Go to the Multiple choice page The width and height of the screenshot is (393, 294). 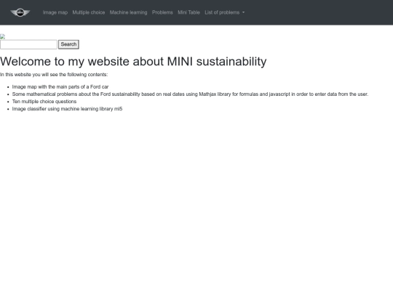click(x=89, y=12)
